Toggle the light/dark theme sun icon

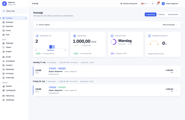tap(153, 3)
